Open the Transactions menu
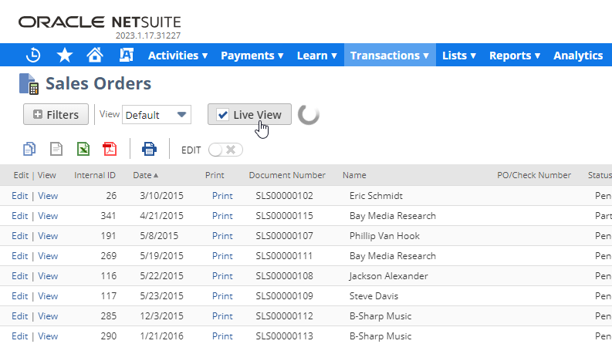612x344 pixels. [x=390, y=56]
